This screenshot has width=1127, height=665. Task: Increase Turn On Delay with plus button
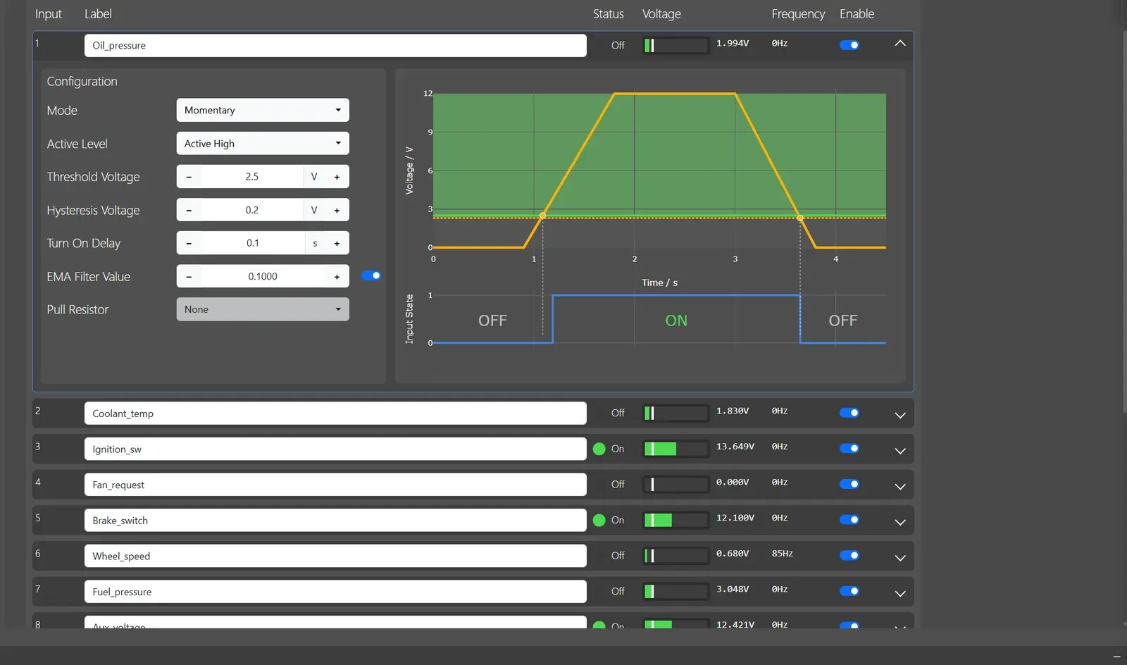pyautogui.click(x=337, y=243)
